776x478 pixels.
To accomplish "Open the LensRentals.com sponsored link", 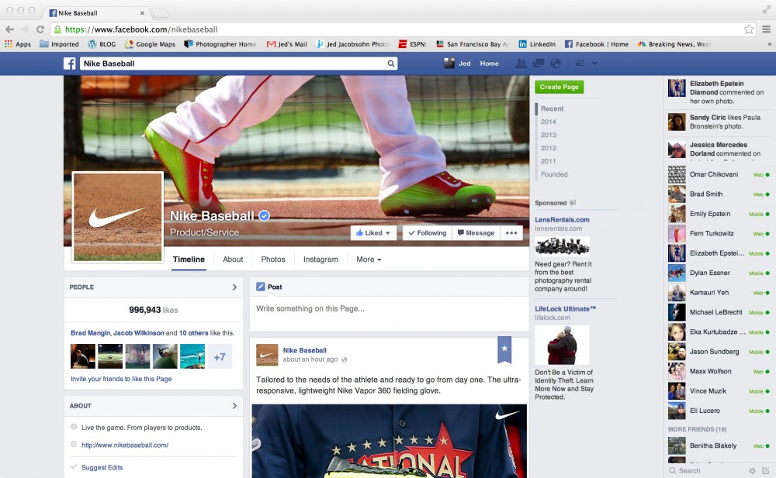I will point(562,219).
